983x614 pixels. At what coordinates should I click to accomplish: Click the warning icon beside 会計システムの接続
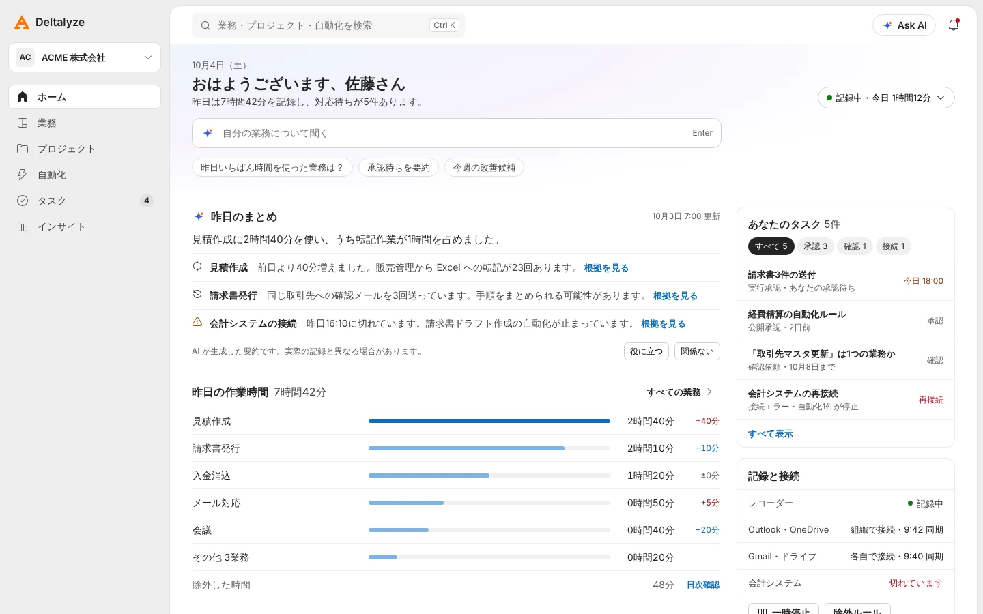click(x=197, y=322)
